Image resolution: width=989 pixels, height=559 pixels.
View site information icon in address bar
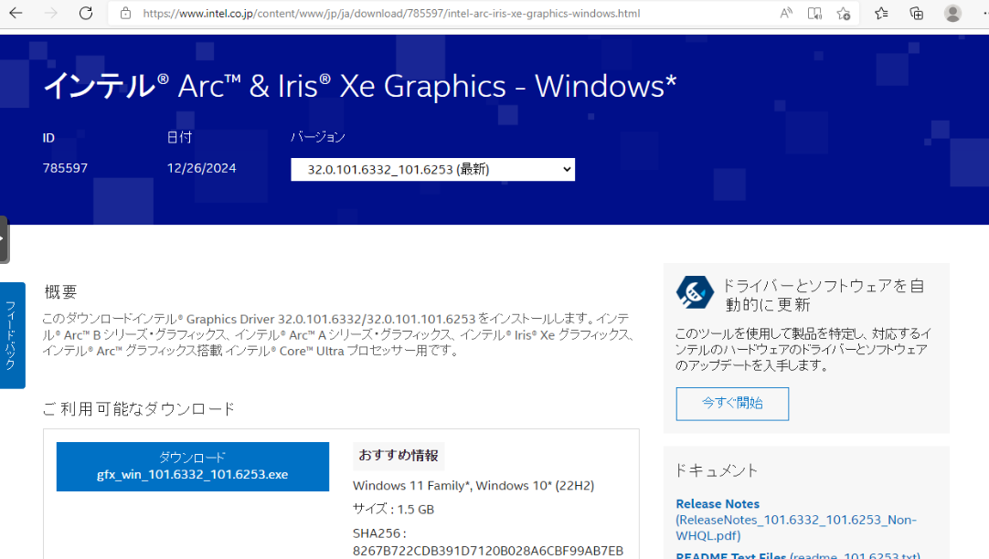coord(125,14)
